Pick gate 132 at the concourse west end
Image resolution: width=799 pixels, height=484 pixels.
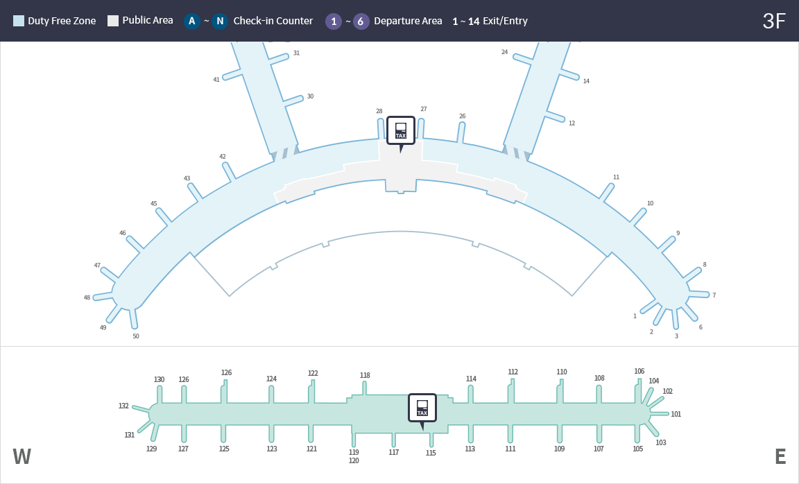[x=124, y=406]
